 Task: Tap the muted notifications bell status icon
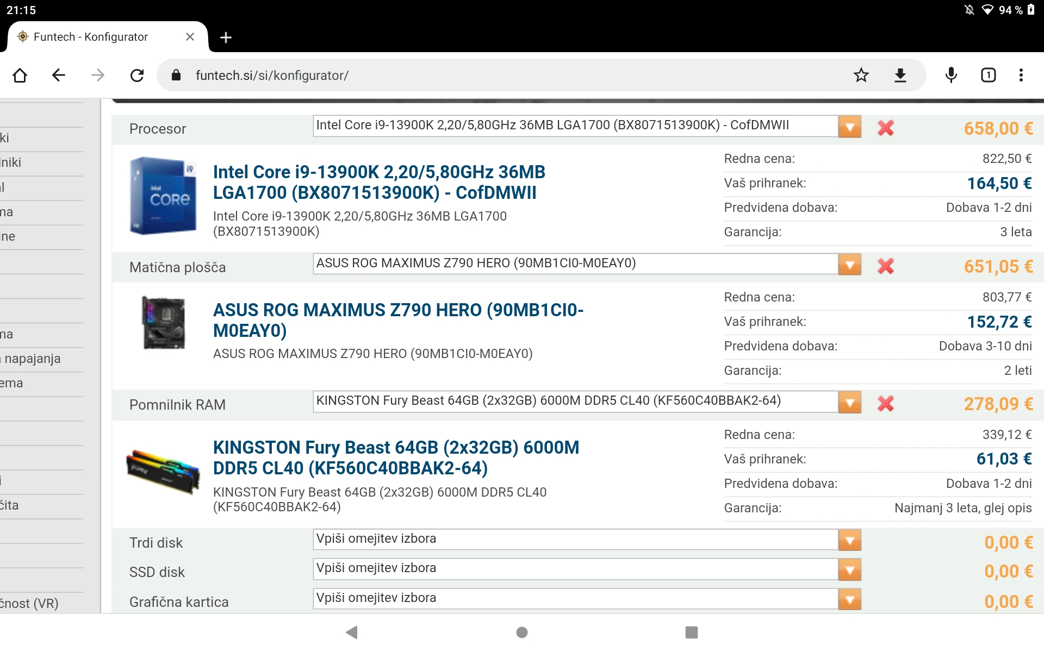point(970,10)
